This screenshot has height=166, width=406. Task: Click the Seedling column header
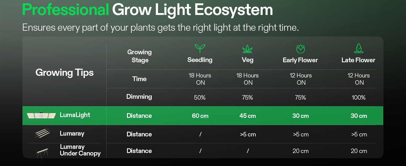click(x=200, y=60)
